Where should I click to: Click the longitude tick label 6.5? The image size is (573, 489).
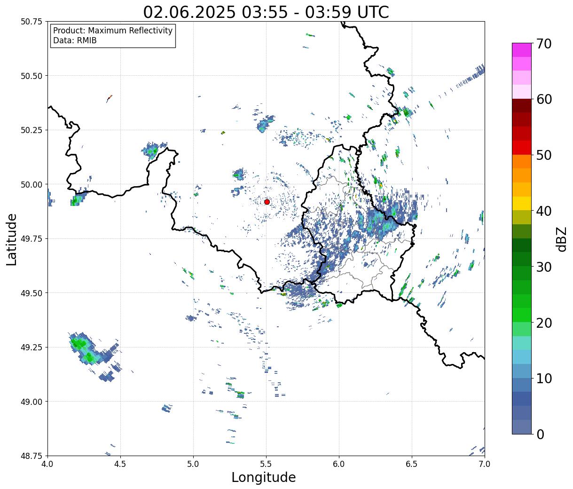pos(412,464)
